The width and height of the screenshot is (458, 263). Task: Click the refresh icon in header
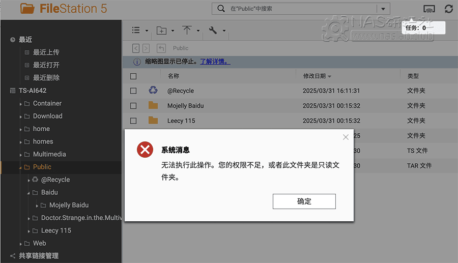click(x=449, y=9)
